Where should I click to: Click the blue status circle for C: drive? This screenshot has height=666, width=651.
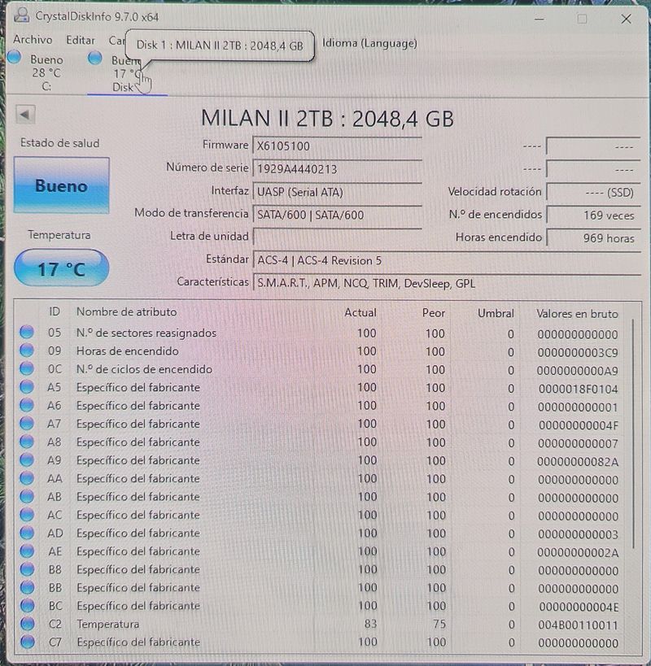[15, 57]
